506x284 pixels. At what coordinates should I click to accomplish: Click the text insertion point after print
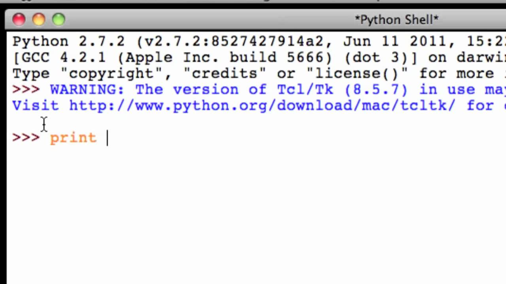[x=107, y=138]
